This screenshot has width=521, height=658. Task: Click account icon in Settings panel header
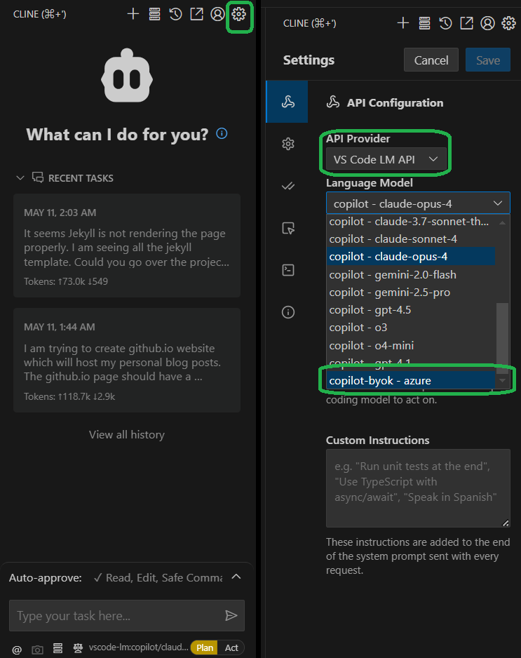[487, 23]
